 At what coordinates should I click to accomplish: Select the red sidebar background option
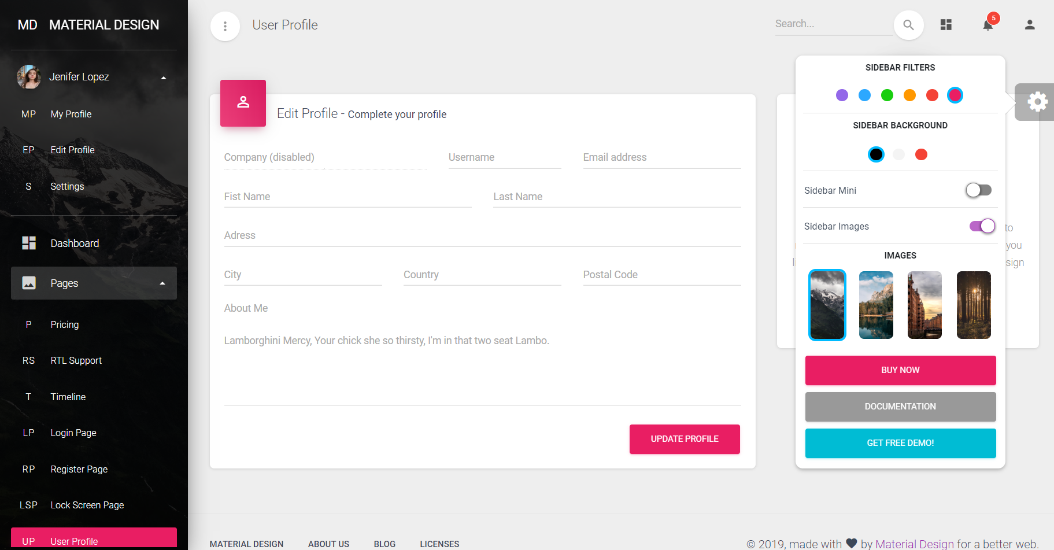tap(921, 154)
